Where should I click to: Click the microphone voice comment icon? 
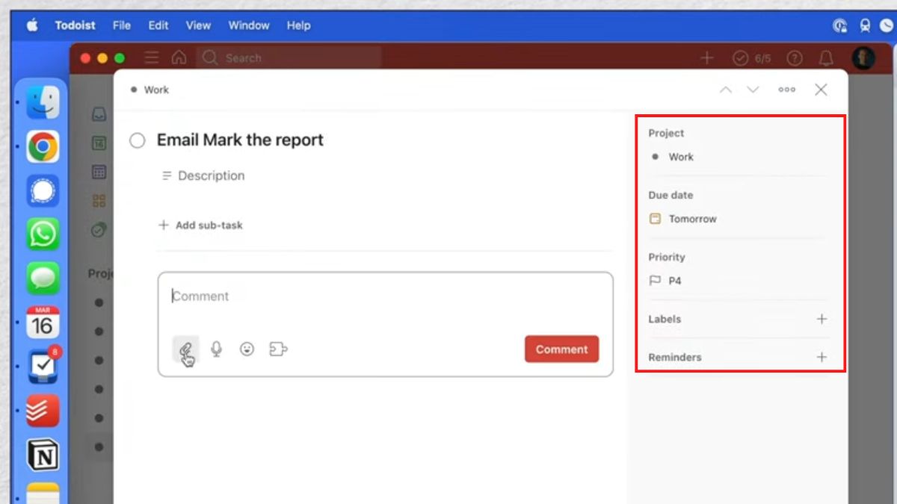216,349
